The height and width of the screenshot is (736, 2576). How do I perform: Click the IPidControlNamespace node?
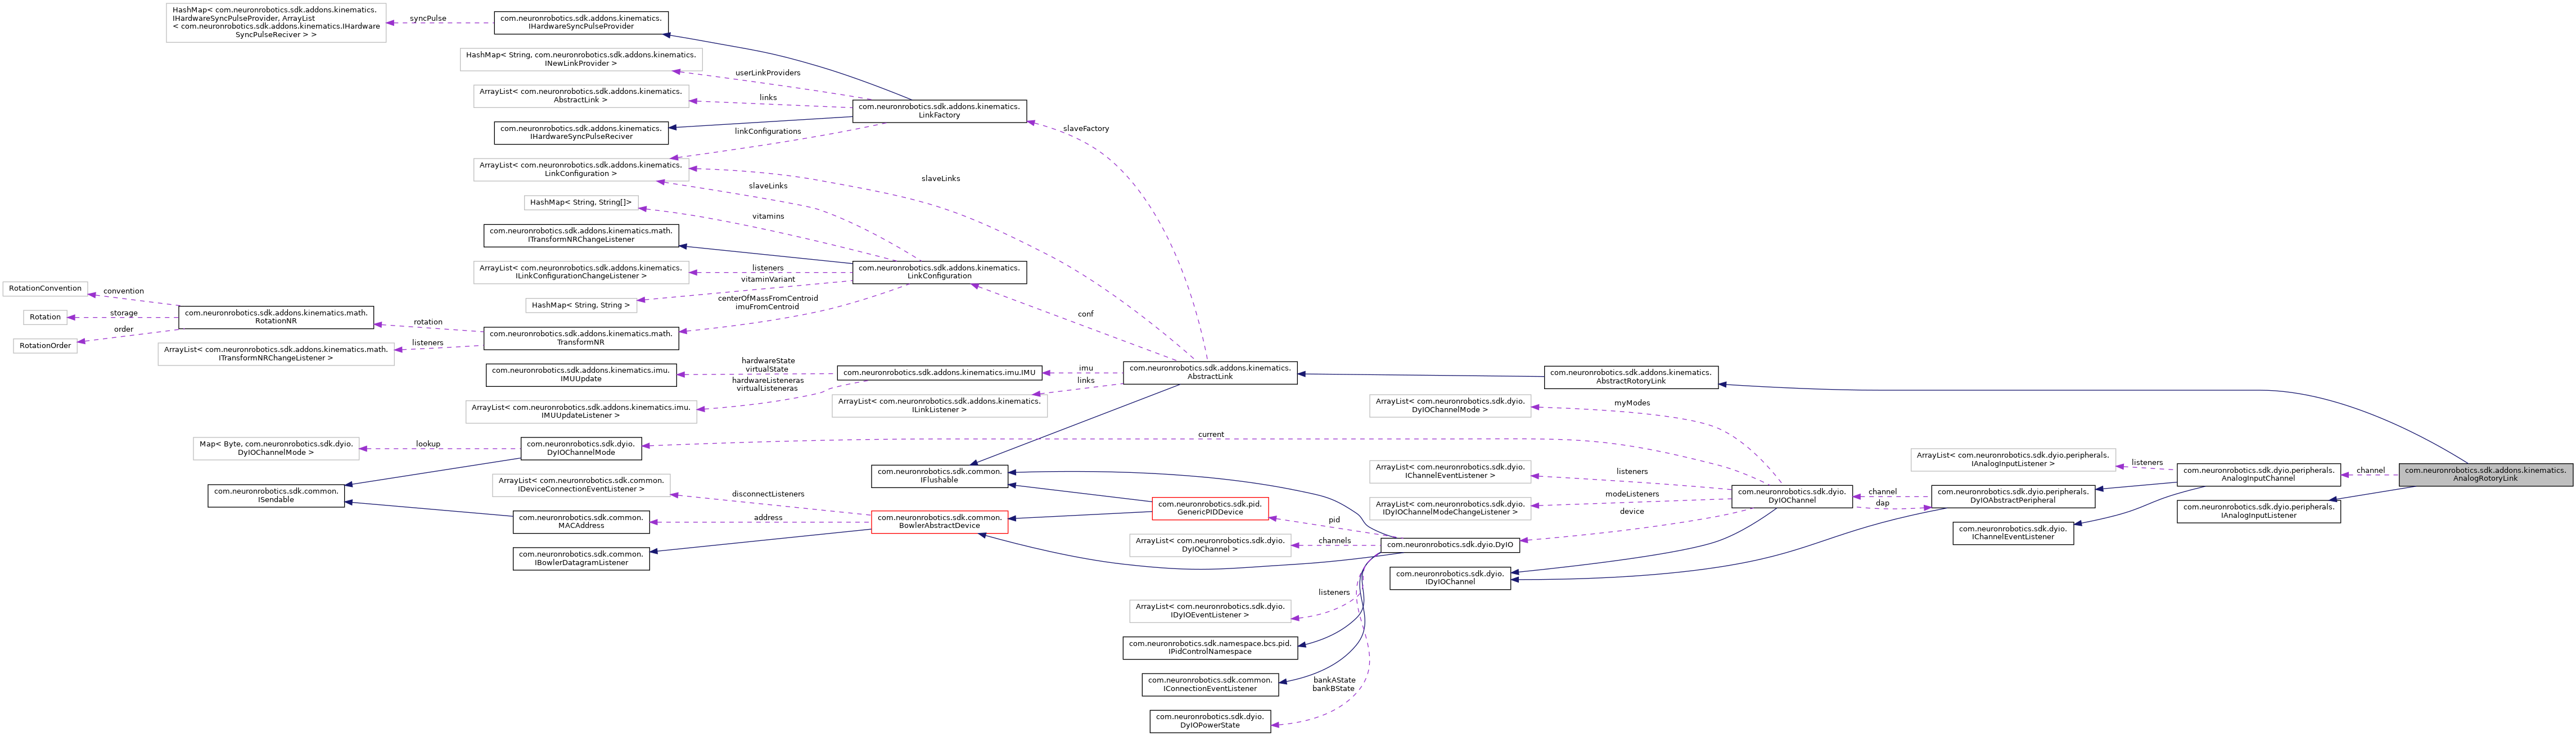[1210, 648]
